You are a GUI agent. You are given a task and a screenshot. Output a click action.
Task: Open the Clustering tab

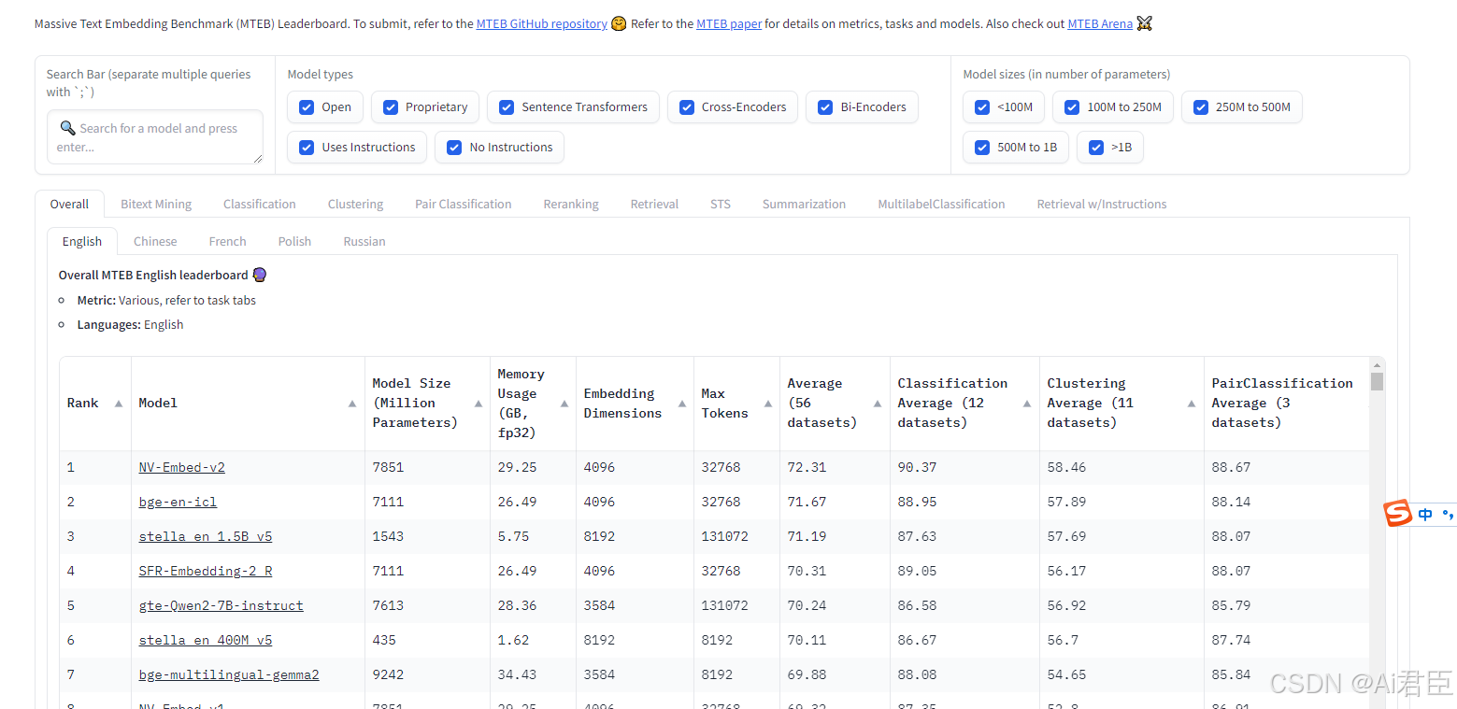point(355,205)
